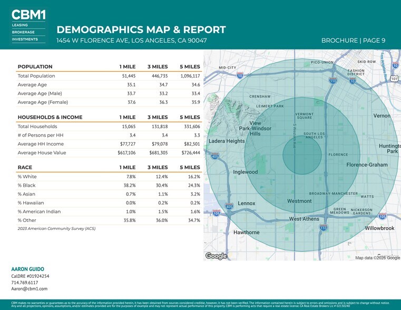Click the 1454 W Florence Ave address
This screenshot has width=401, height=310.
131,41
